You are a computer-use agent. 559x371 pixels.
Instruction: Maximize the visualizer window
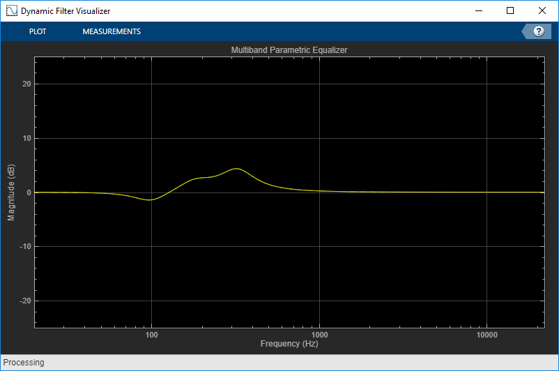click(x=510, y=10)
